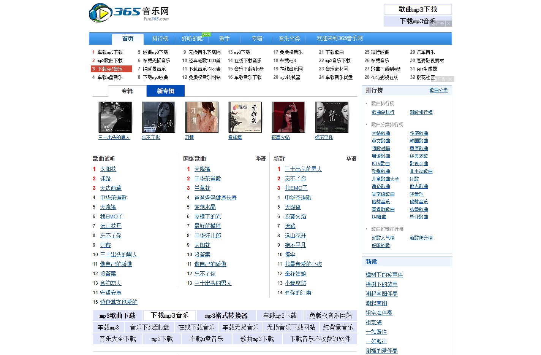The width and height of the screenshot is (541, 355).
Task: Open keyword link 车载mp3下载
Action: tap(110, 52)
